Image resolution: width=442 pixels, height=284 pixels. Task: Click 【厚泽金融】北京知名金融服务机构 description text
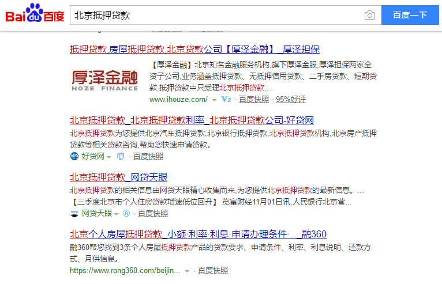[x=263, y=76]
